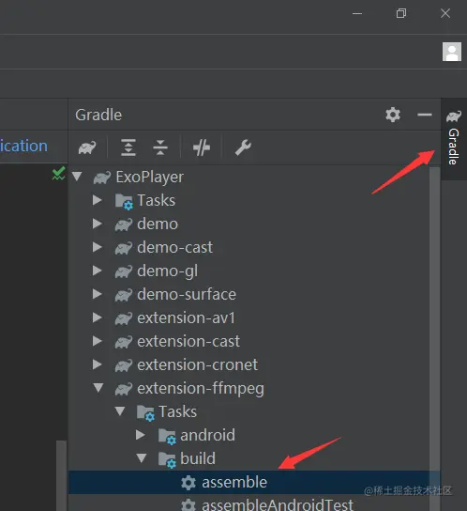Open Gradle build tool settings wrench
Viewport: 467px width, 511px height.
(243, 147)
